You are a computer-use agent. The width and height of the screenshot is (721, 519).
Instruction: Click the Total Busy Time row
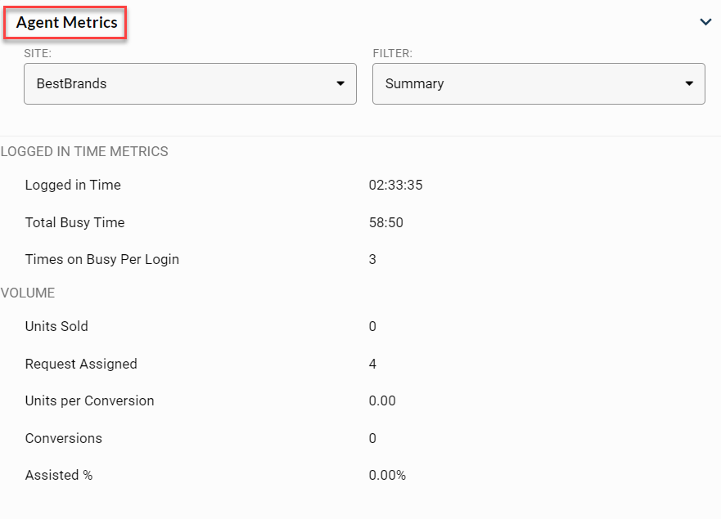pyautogui.click(x=74, y=222)
